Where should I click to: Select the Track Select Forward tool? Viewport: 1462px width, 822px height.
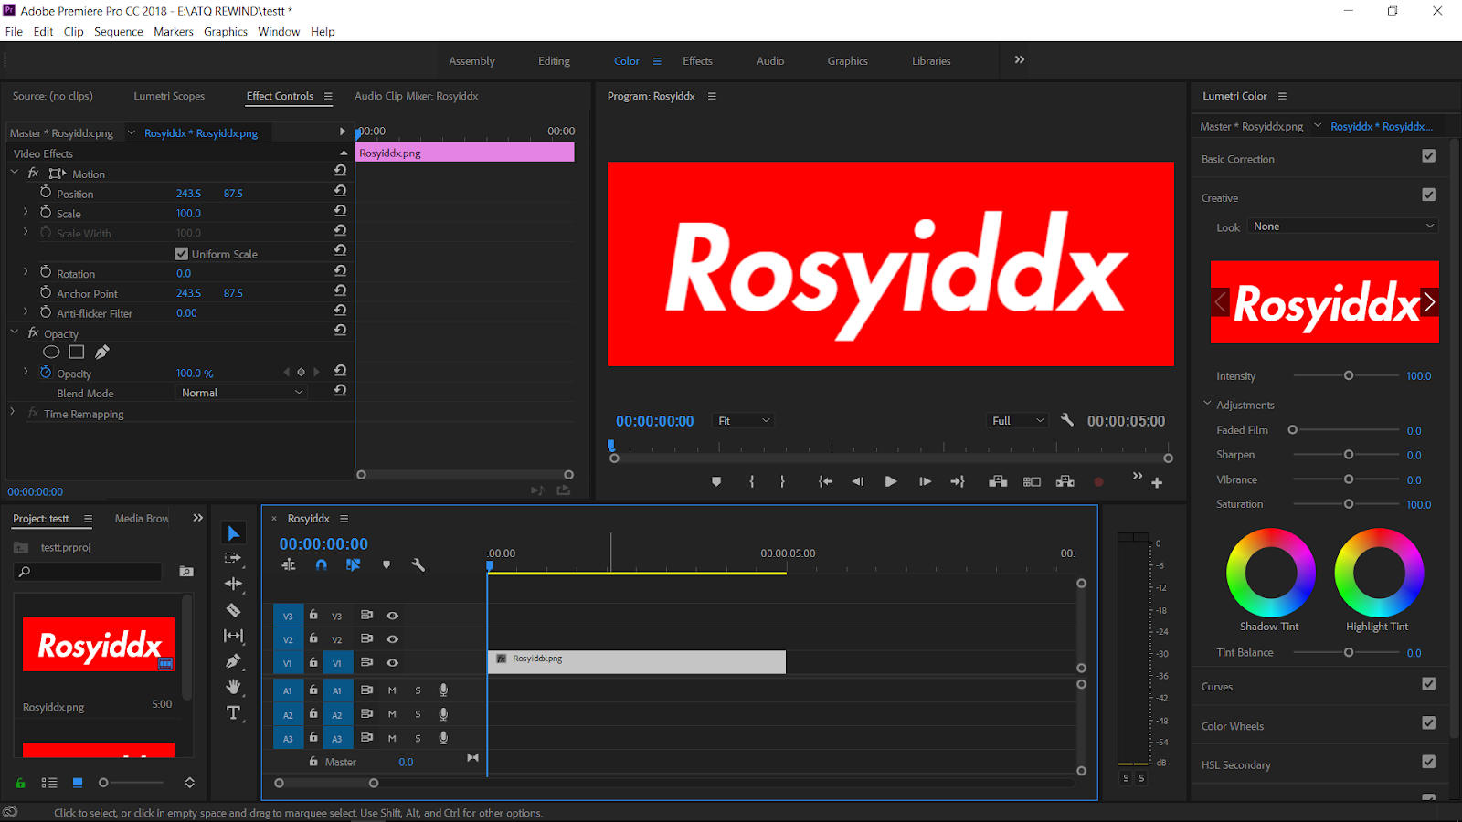pyautogui.click(x=233, y=558)
